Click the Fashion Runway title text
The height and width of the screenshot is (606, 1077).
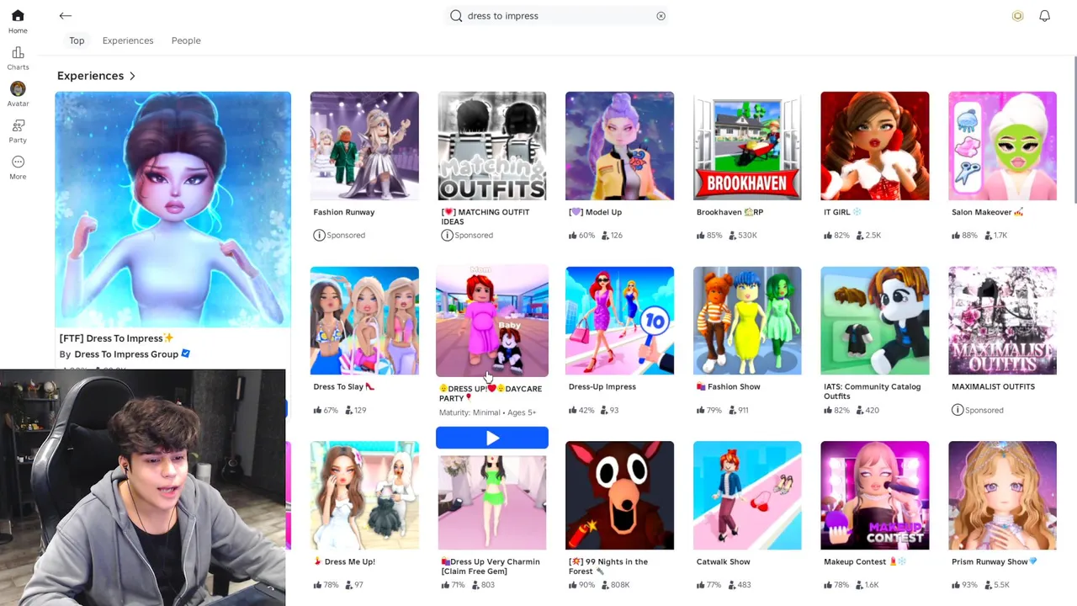pyautogui.click(x=344, y=212)
